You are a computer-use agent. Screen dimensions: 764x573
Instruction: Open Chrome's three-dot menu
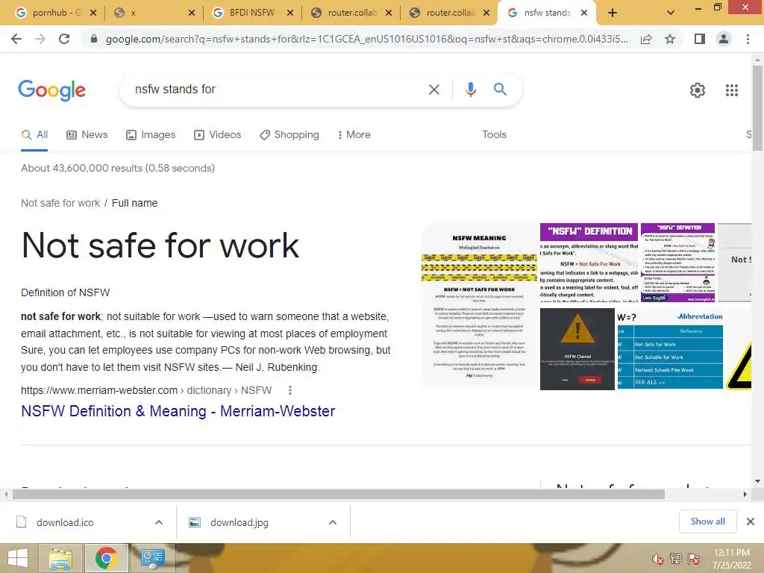(x=748, y=39)
